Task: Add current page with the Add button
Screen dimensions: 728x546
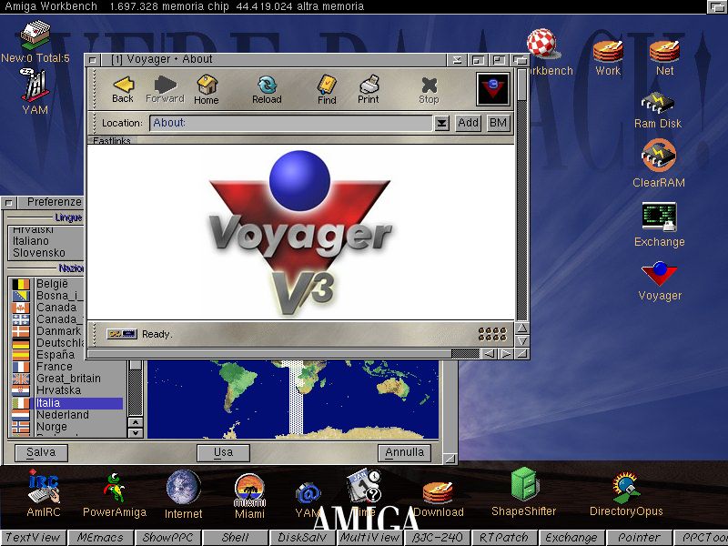Action: 468,123
